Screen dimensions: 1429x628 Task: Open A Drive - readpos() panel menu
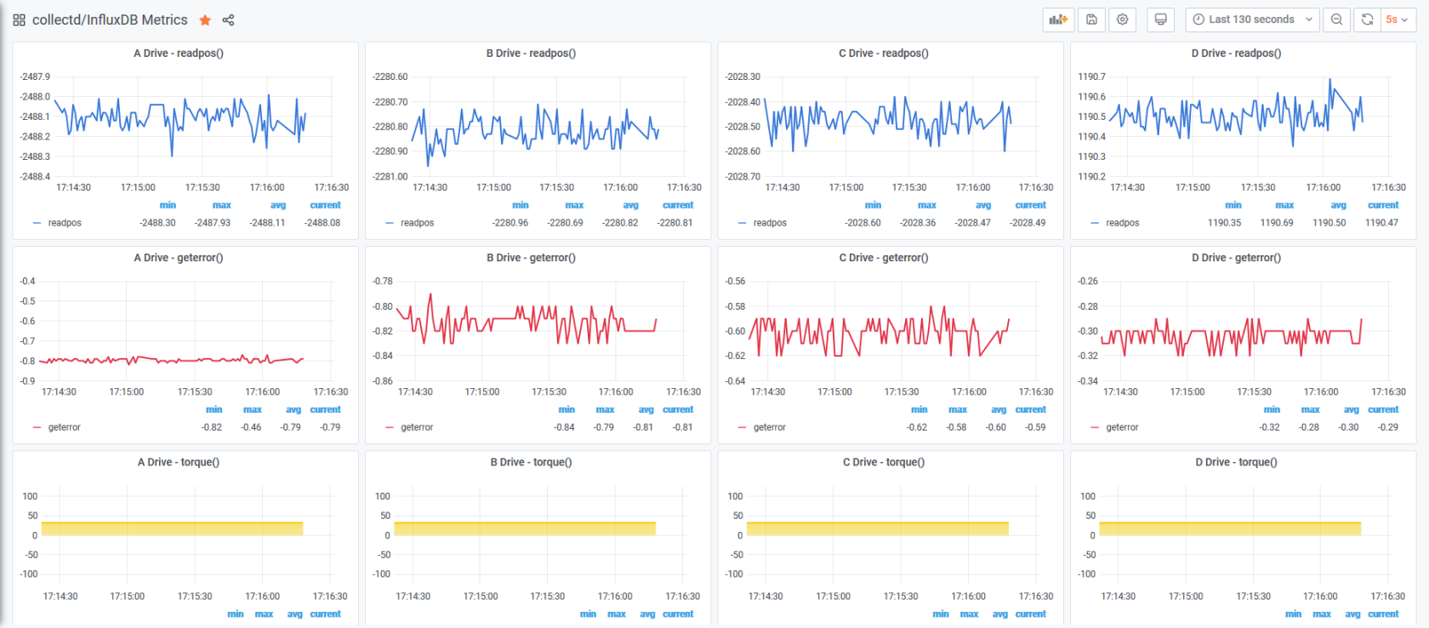[x=179, y=53]
